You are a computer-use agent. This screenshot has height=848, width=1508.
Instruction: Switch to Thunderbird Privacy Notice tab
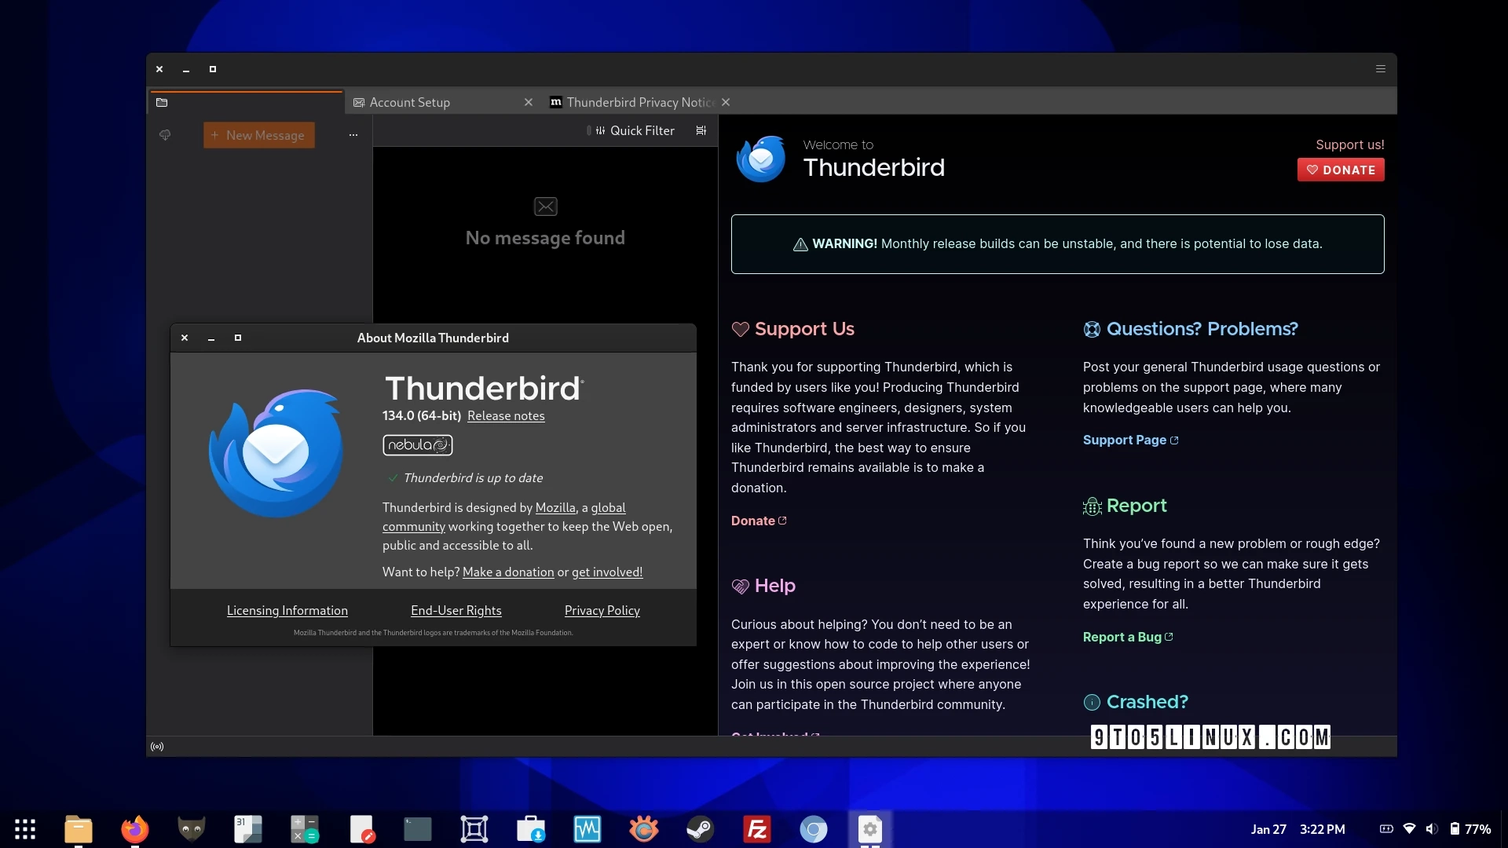click(633, 102)
